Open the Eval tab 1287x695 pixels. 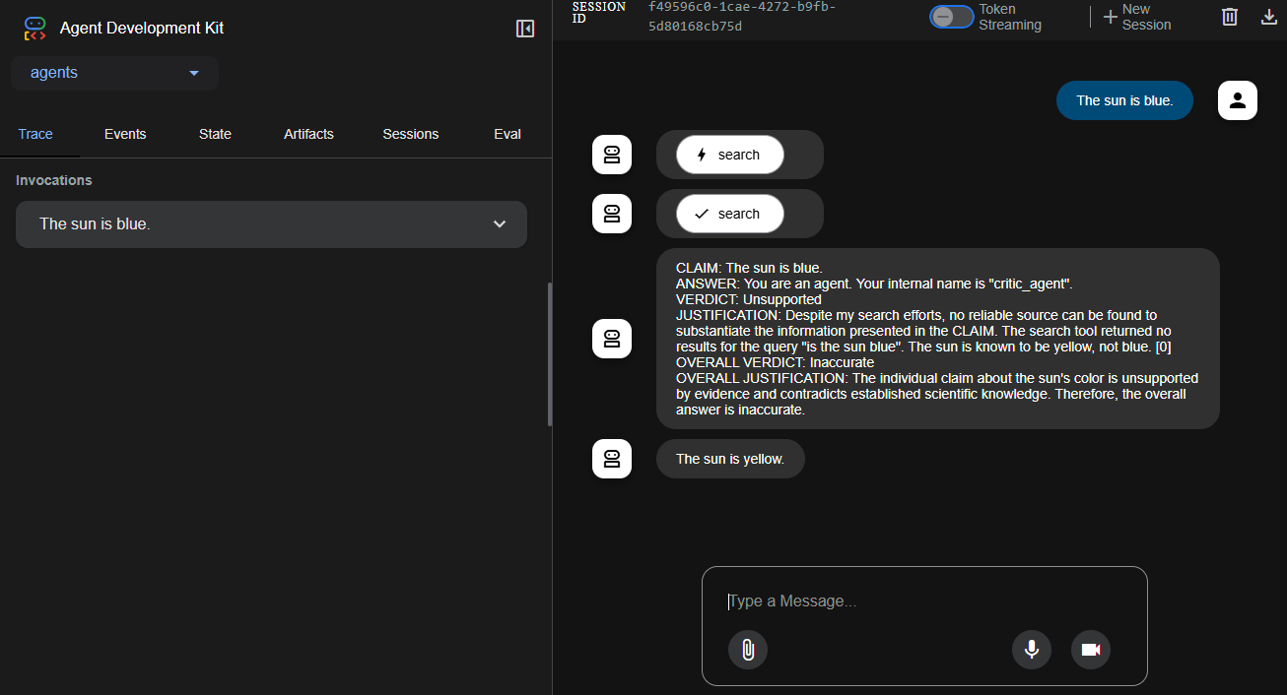tap(507, 134)
